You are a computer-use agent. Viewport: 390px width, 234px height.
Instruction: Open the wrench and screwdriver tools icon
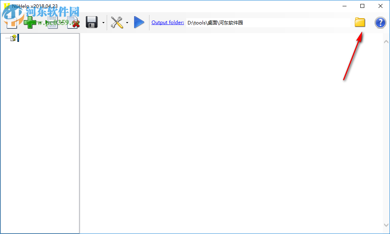[117, 22]
